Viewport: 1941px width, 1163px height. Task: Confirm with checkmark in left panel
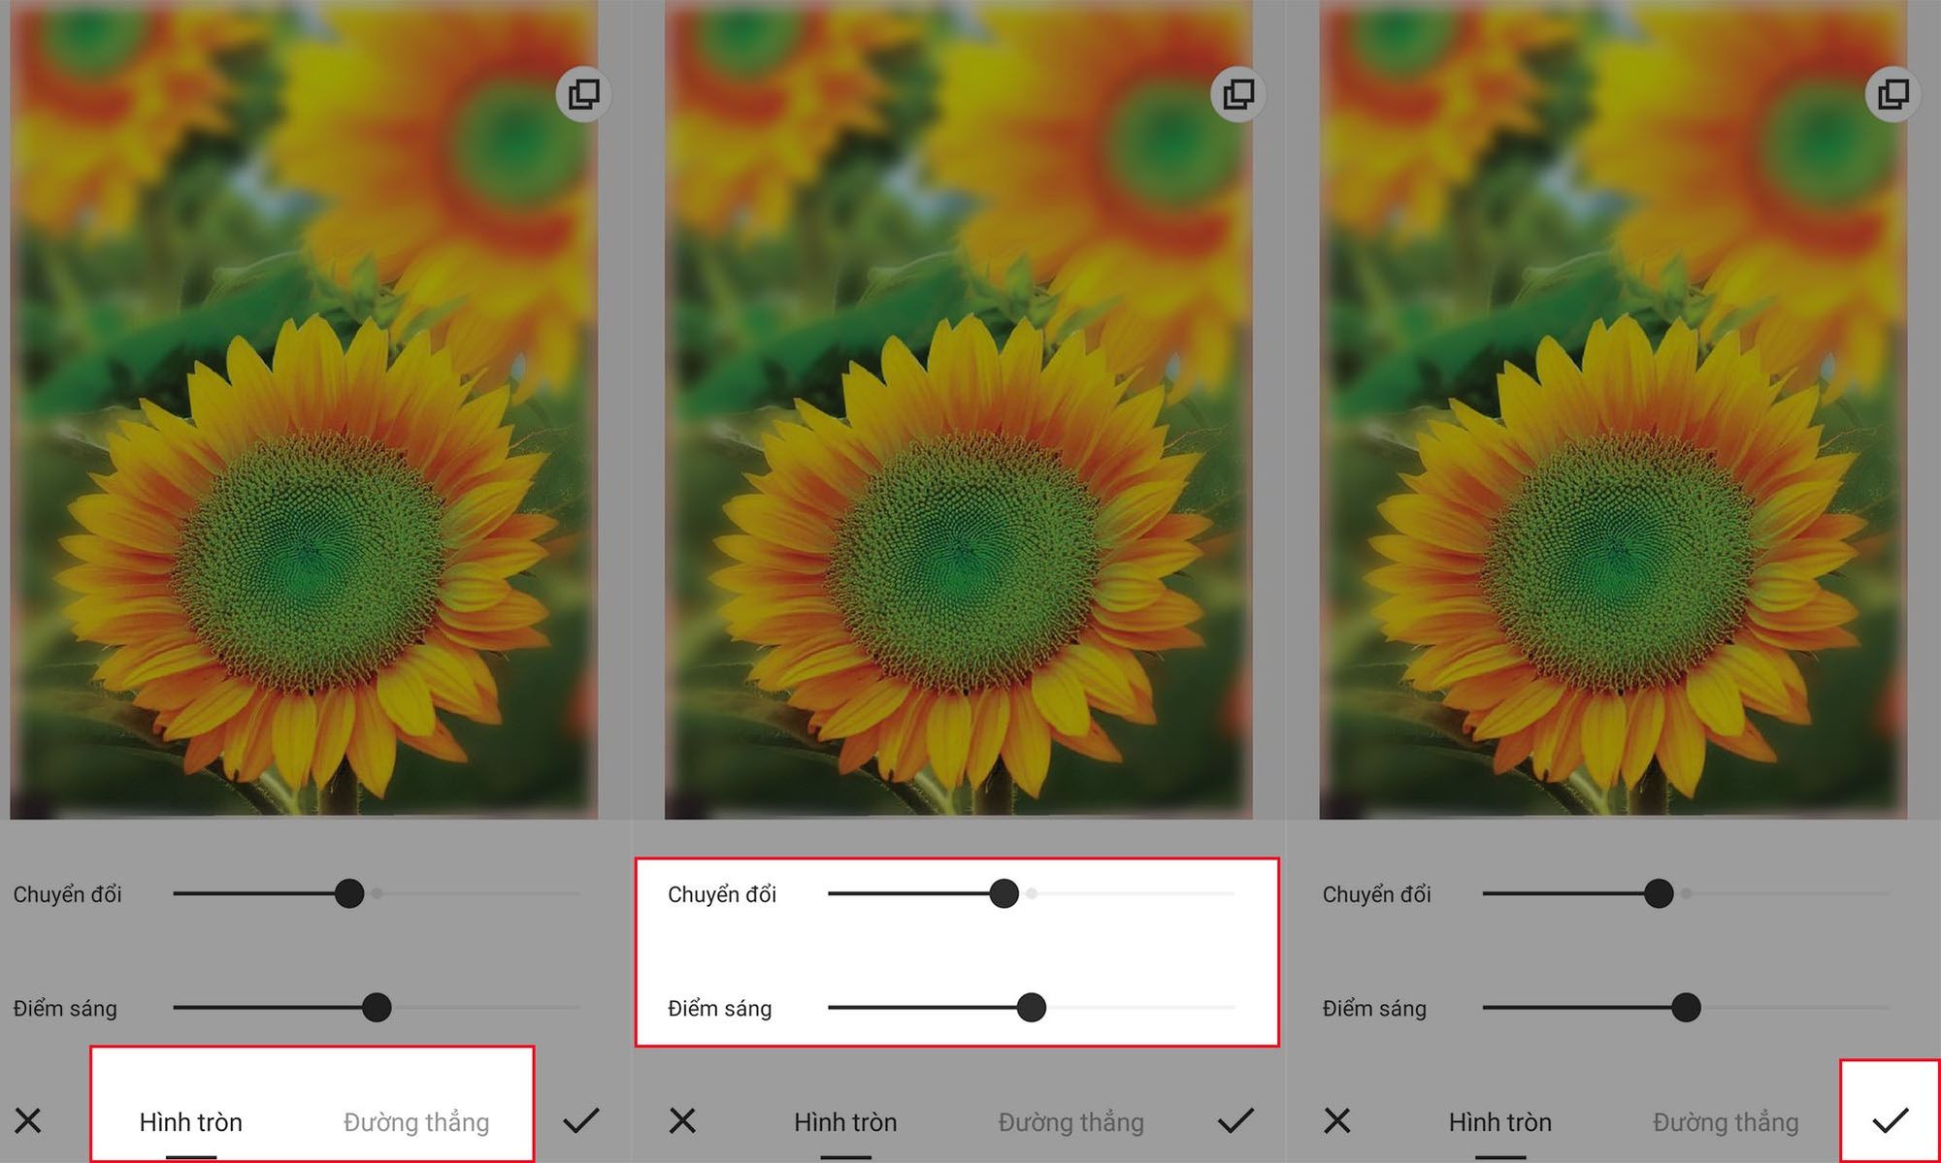pyautogui.click(x=581, y=1120)
